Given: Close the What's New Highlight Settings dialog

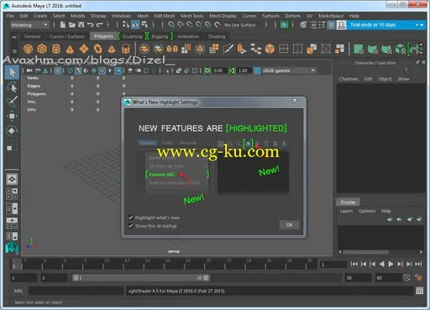Looking at the screenshot, I should point(295,101).
